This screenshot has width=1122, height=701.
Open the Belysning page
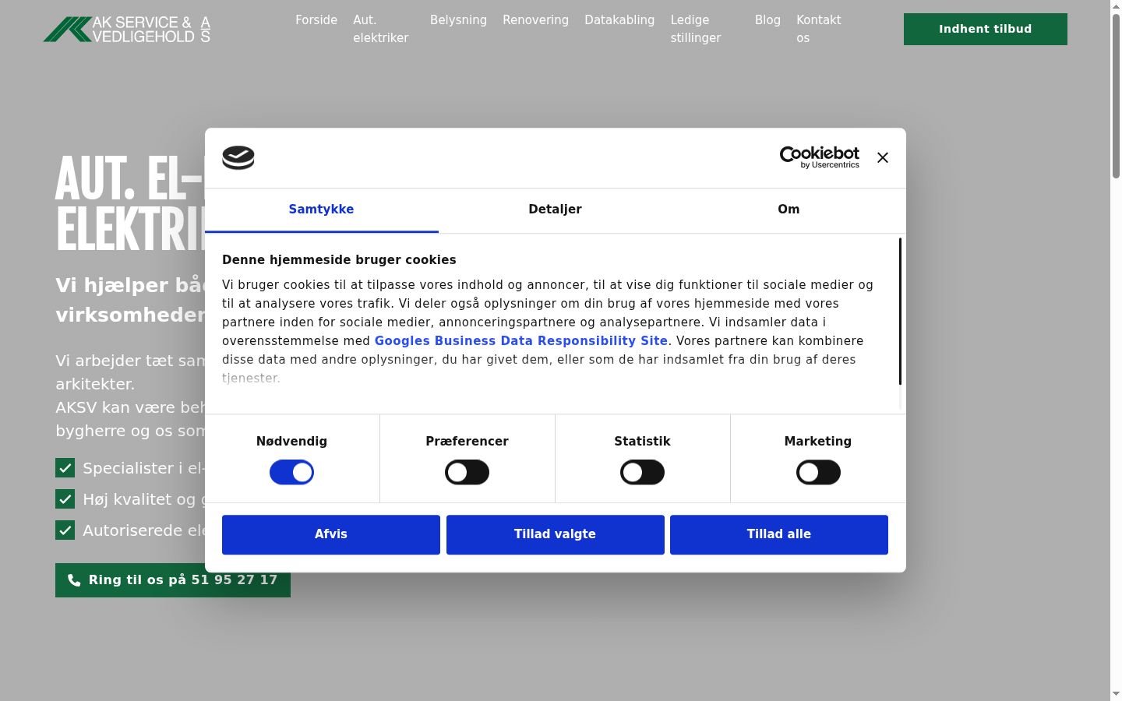[x=458, y=20]
